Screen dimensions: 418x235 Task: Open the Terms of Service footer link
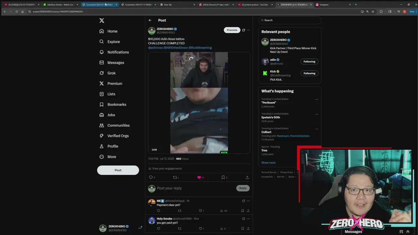pyautogui.click(x=269, y=172)
